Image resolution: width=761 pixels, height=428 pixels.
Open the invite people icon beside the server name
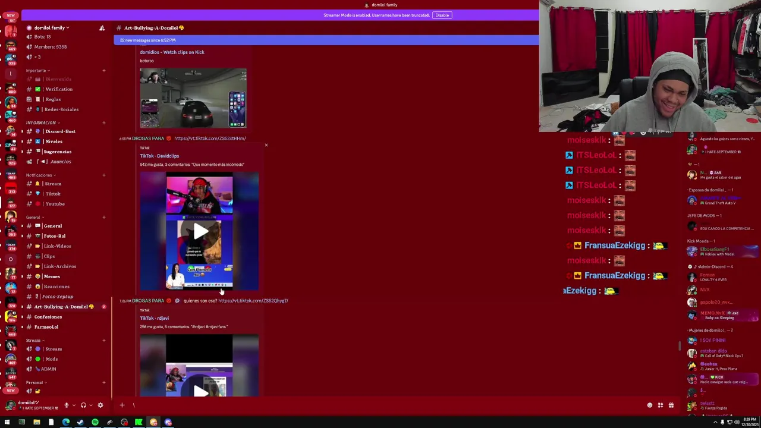[x=102, y=28]
